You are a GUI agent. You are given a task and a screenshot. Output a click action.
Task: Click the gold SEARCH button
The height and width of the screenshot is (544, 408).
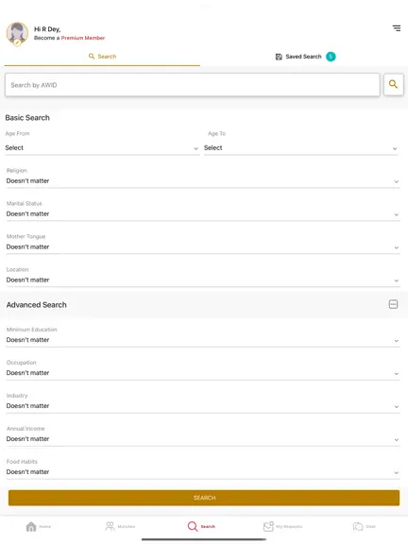204,498
